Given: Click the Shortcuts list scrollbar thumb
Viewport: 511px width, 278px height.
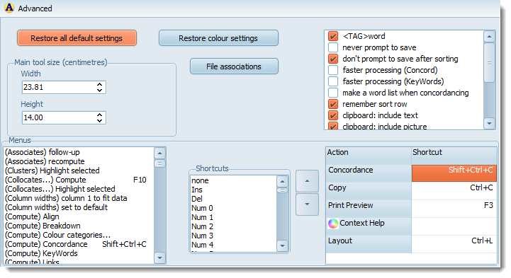Looking at the screenshot, I should pos(282,190).
